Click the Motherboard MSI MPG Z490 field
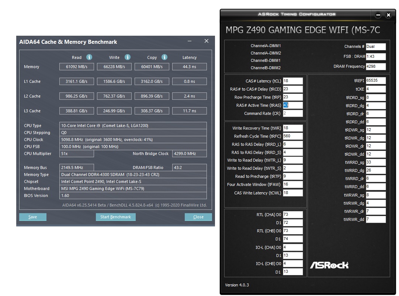Viewport: 399px width, 296px height. tap(133, 188)
